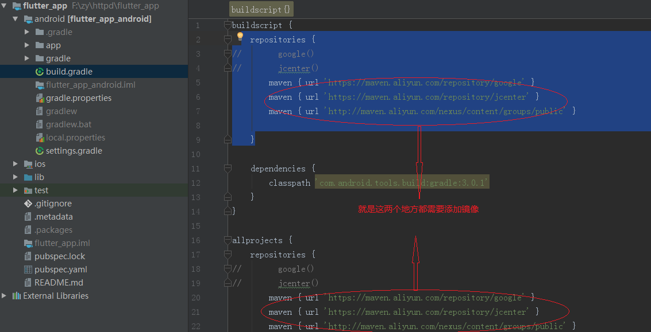Click the pubspec.yaml file icon
The width and height of the screenshot is (651, 332).
point(28,269)
